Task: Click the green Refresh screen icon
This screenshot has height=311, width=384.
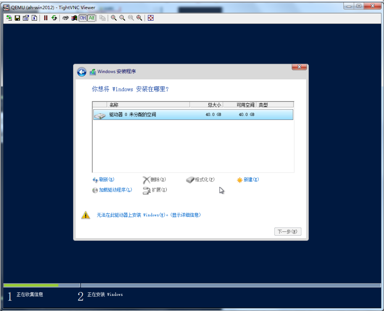Action: pyautogui.click(x=54, y=18)
